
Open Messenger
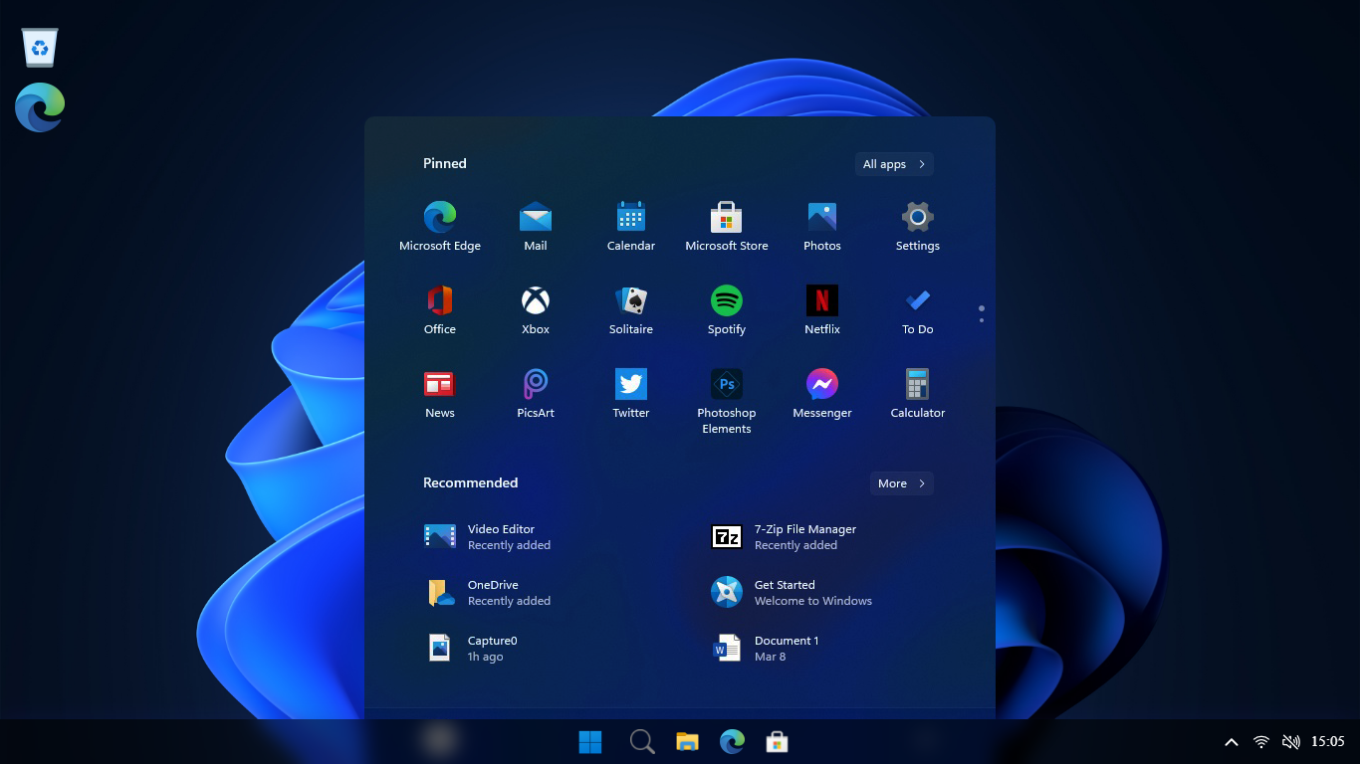point(822,394)
